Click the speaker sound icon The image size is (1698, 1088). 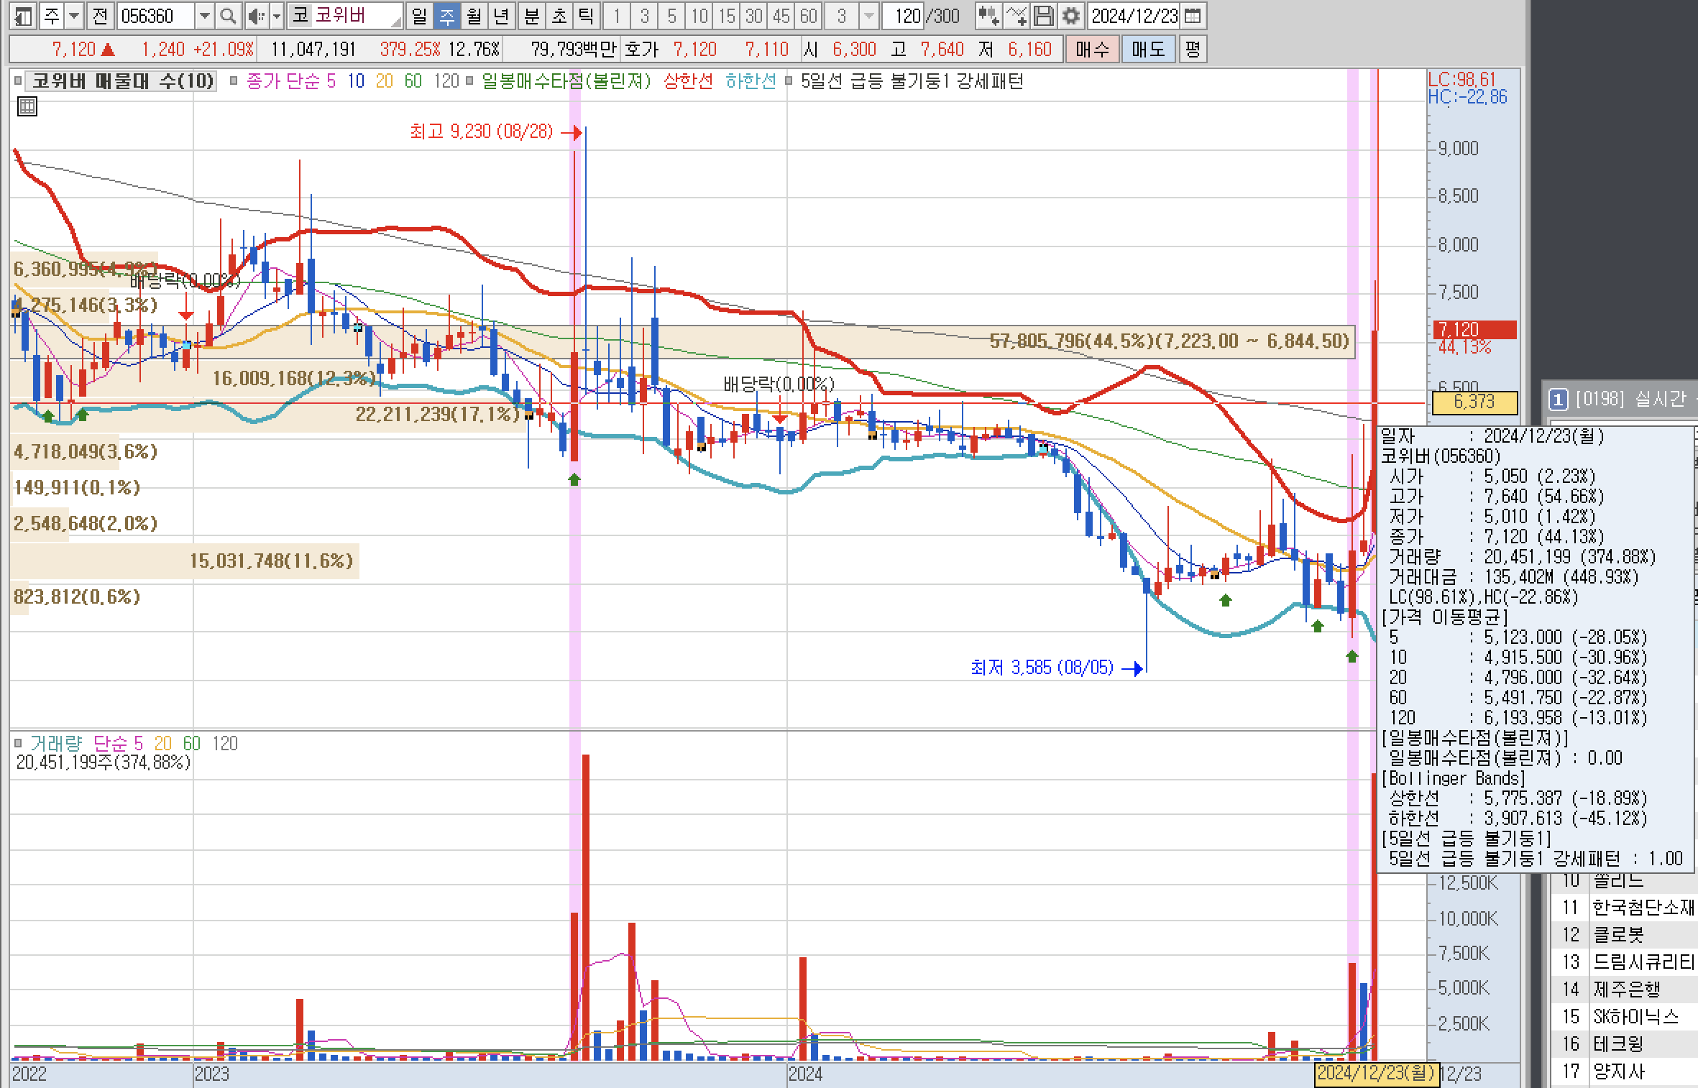click(255, 16)
